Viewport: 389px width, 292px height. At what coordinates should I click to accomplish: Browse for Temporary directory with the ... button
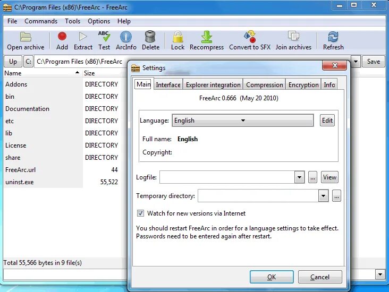pos(336,196)
